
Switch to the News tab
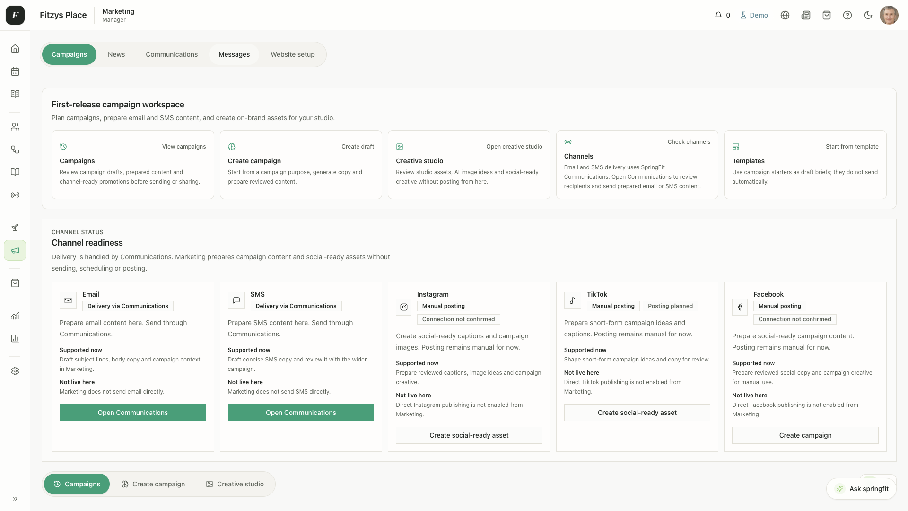[x=116, y=54]
